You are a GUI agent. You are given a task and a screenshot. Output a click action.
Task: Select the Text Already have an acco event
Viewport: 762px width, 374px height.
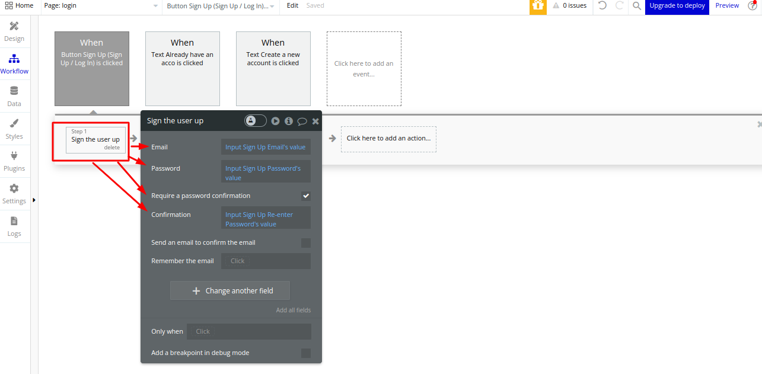pyautogui.click(x=183, y=69)
